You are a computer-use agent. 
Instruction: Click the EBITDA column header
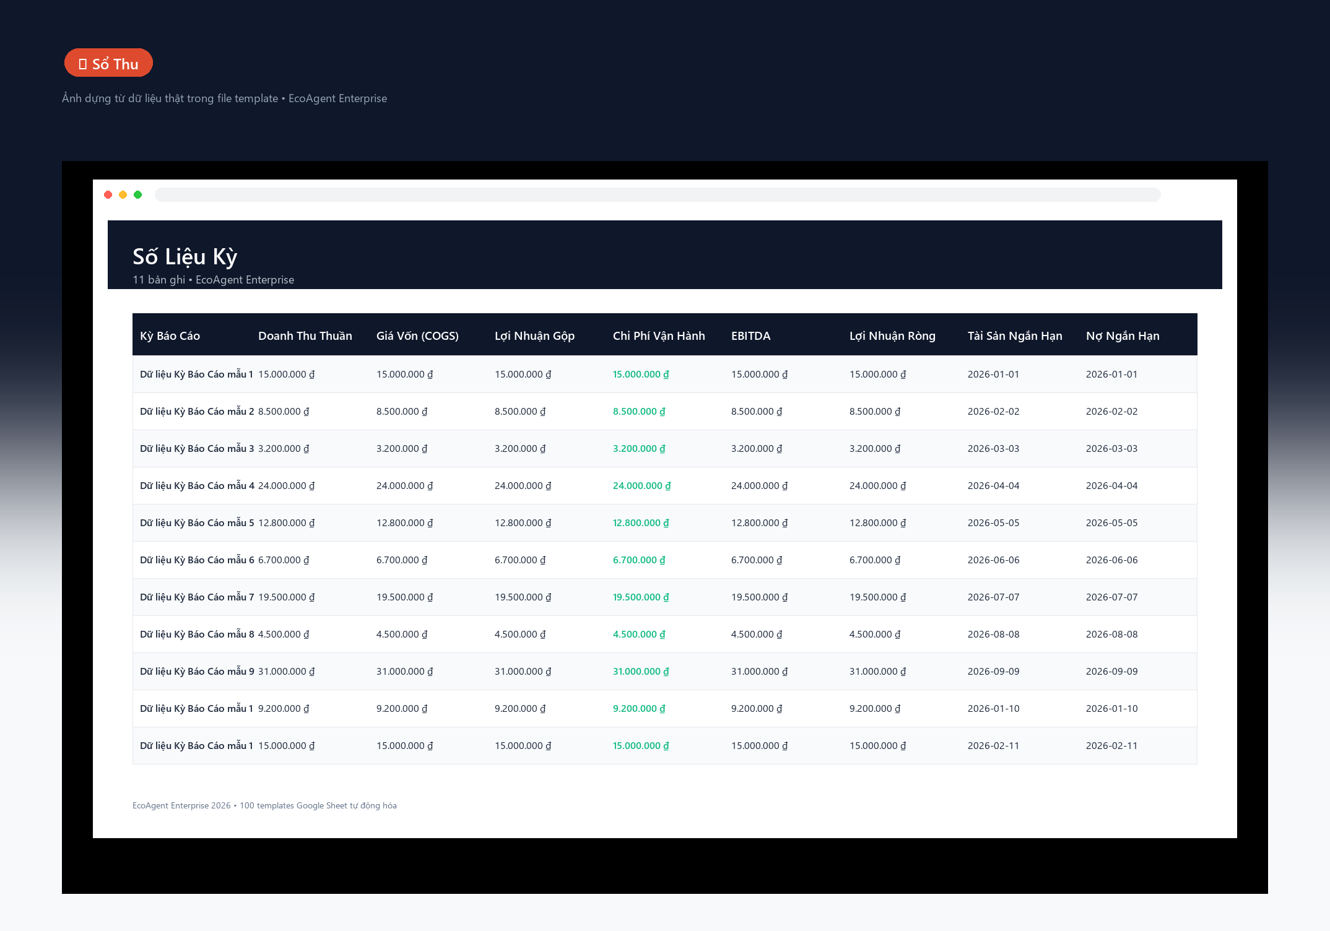(751, 336)
